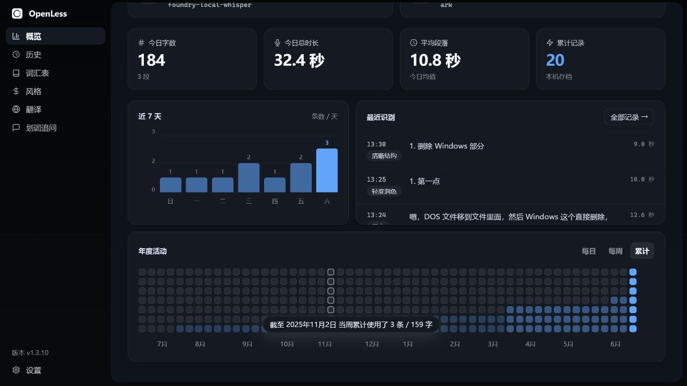Screen dimensions: 687x386
Task: Click the 最近识别 heading
Action: pyautogui.click(x=381, y=117)
